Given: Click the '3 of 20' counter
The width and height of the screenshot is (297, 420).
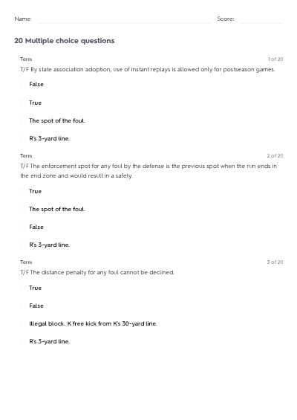Looking at the screenshot, I should (x=275, y=262).
